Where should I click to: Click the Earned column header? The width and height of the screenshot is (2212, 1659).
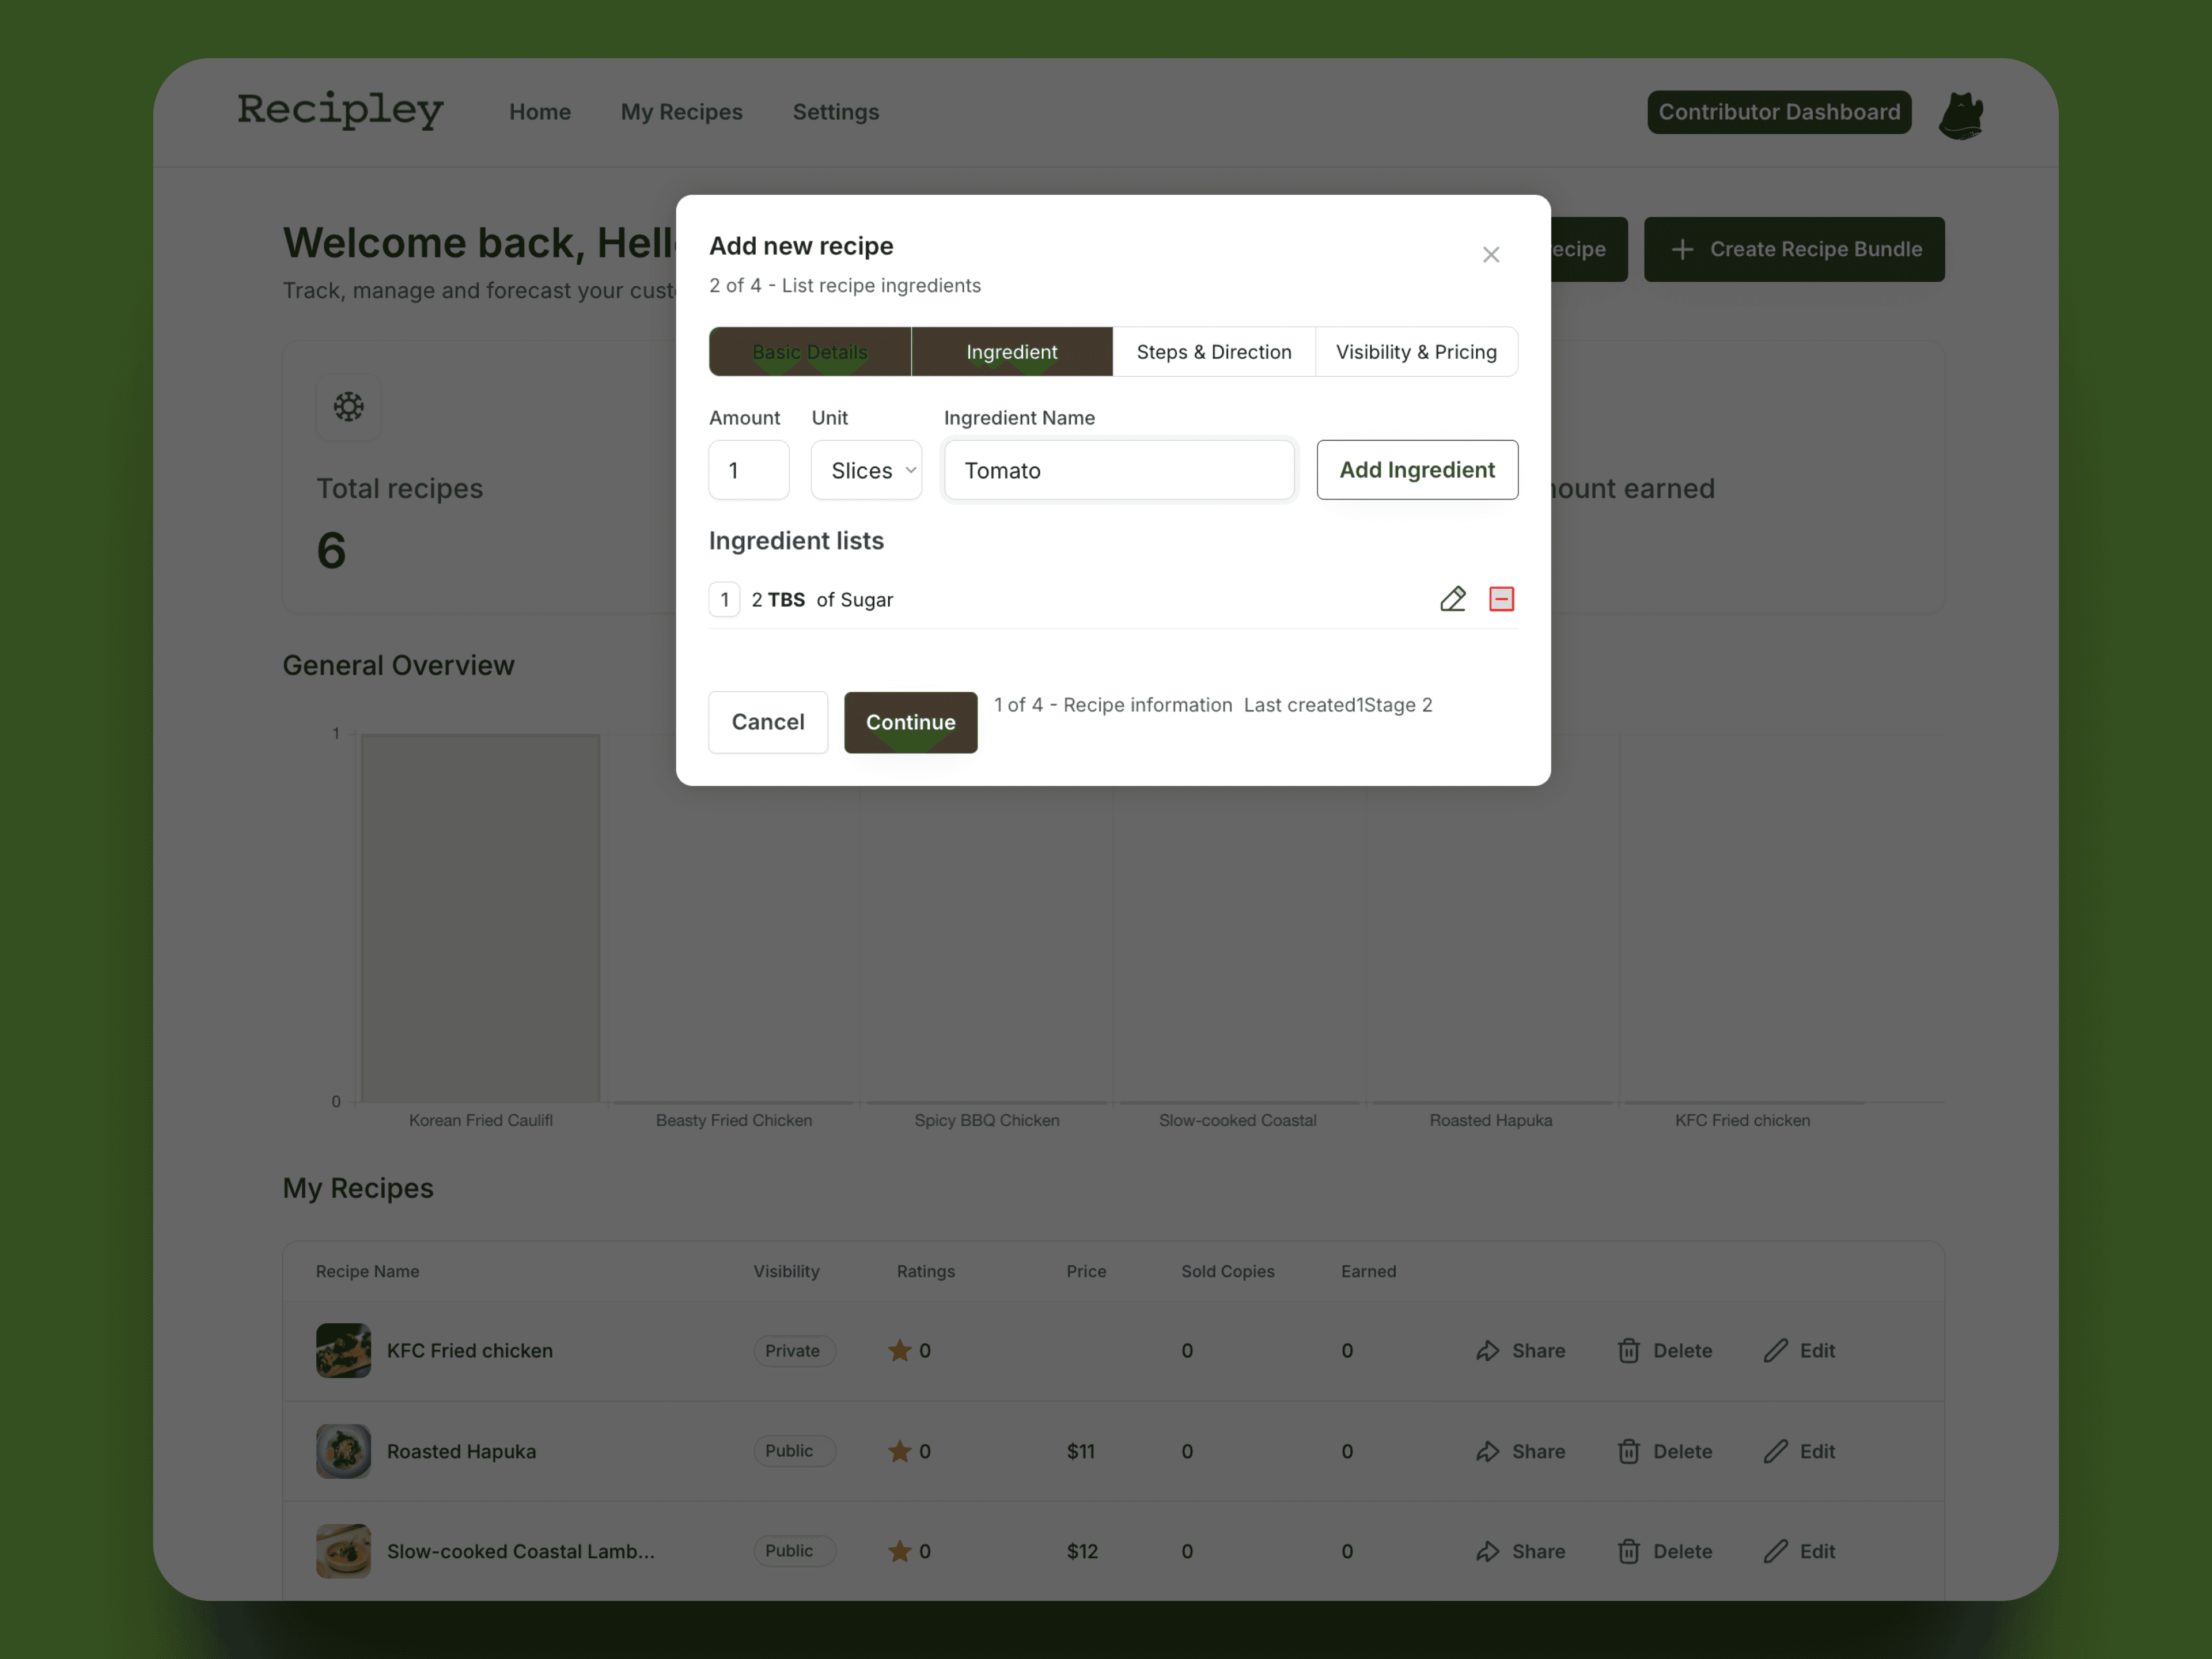pyautogui.click(x=1369, y=1271)
